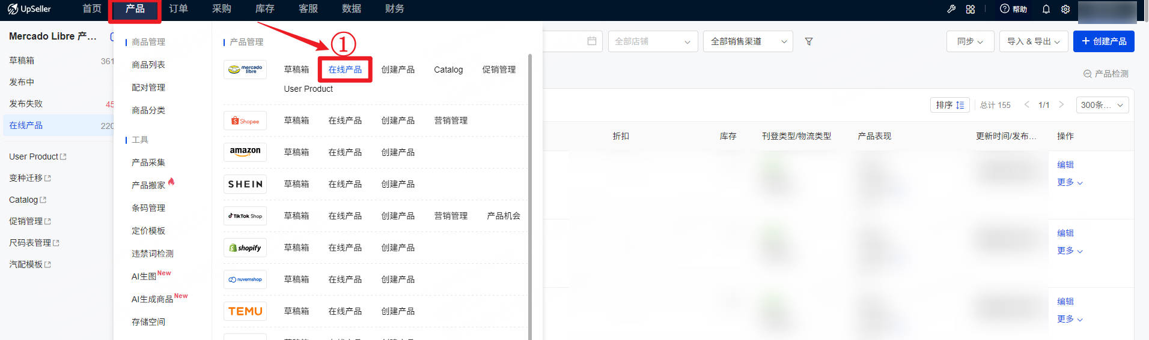
Task: Open Mercado Libre 促销管理
Action: click(499, 70)
